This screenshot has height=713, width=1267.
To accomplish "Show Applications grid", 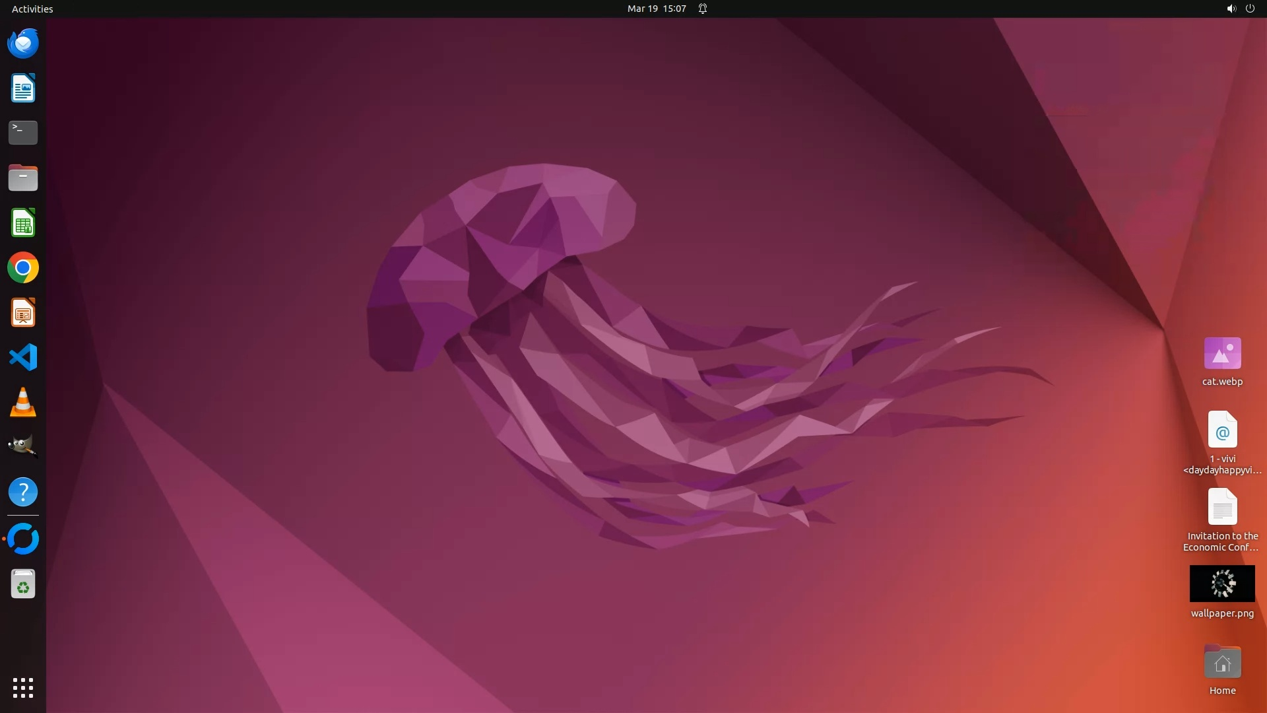I will pyautogui.click(x=23, y=687).
